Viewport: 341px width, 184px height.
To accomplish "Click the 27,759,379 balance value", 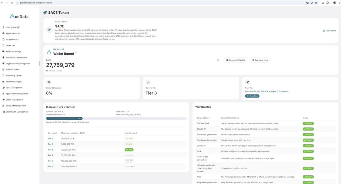I will click(x=60, y=65).
